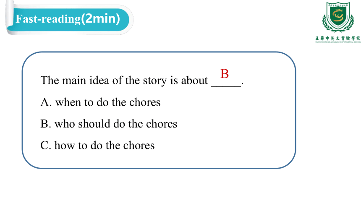Viewport: 361px width, 203px height.
Task: Click the "C." option label
Action: [x=46, y=146]
